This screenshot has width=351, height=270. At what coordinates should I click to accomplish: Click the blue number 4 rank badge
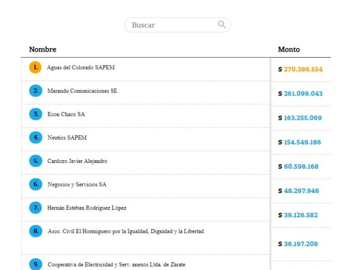coord(36,138)
